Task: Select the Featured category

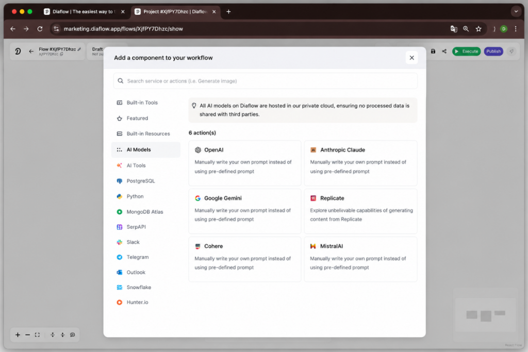Action: (146, 118)
